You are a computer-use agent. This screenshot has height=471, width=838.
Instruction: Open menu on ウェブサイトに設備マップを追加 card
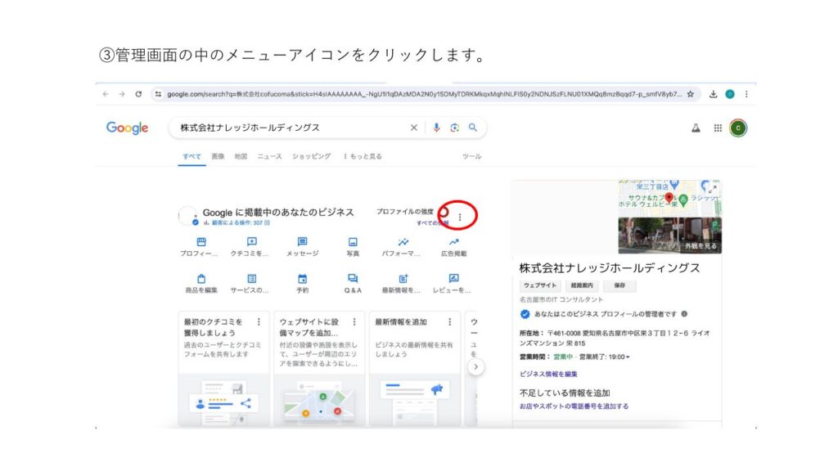tap(354, 322)
